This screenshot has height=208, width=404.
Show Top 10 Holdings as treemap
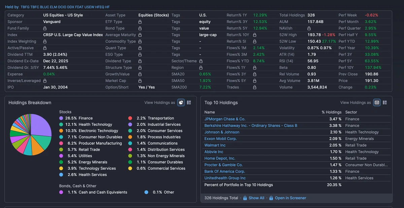pyautogui.click(x=385, y=102)
